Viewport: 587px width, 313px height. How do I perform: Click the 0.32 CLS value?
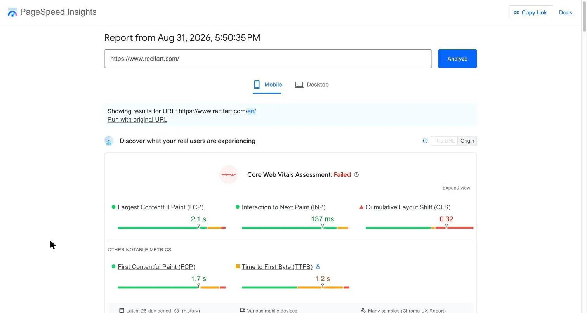446,219
